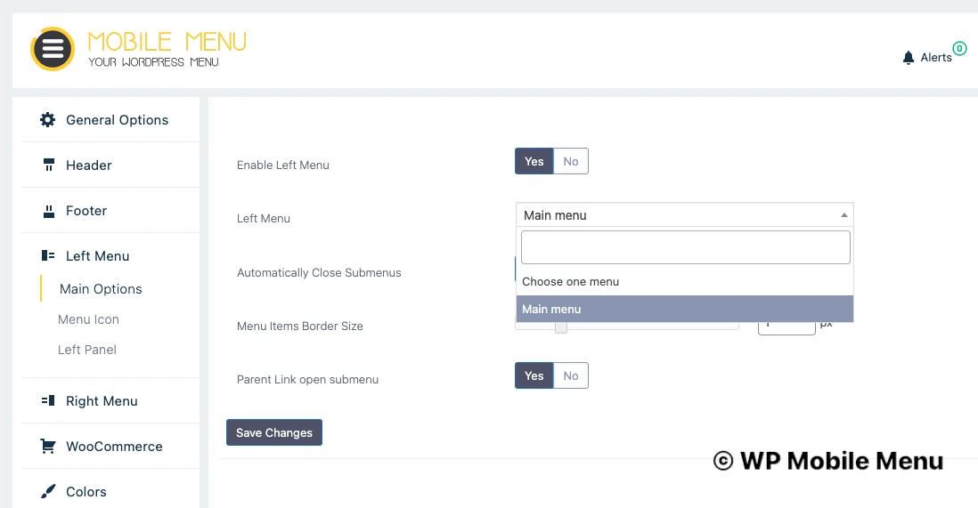Choose 'Choose one menu' dropdown option

(x=685, y=282)
